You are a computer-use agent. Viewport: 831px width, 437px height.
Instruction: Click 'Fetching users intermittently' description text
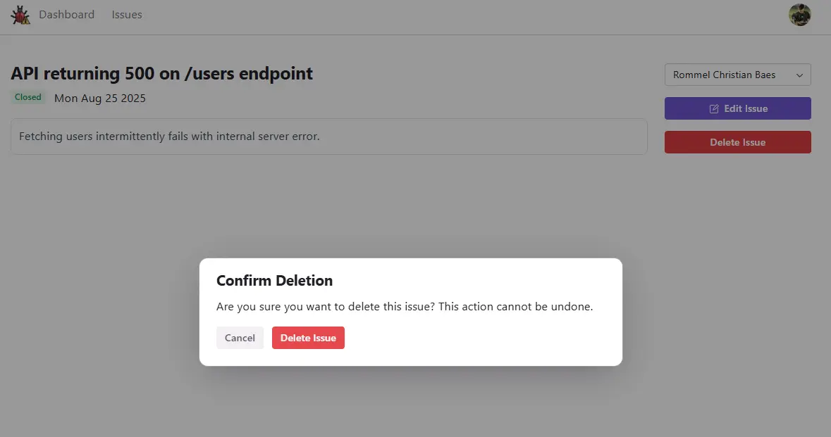[x=92, y=137]
